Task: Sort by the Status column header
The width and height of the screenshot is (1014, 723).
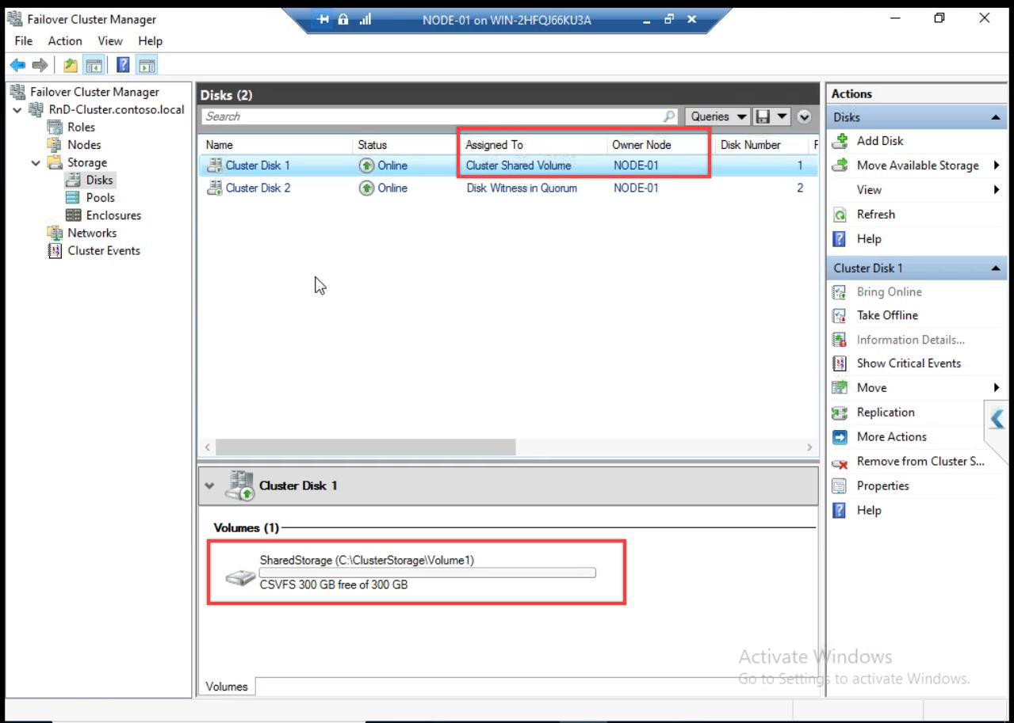Action: (372, 145)
